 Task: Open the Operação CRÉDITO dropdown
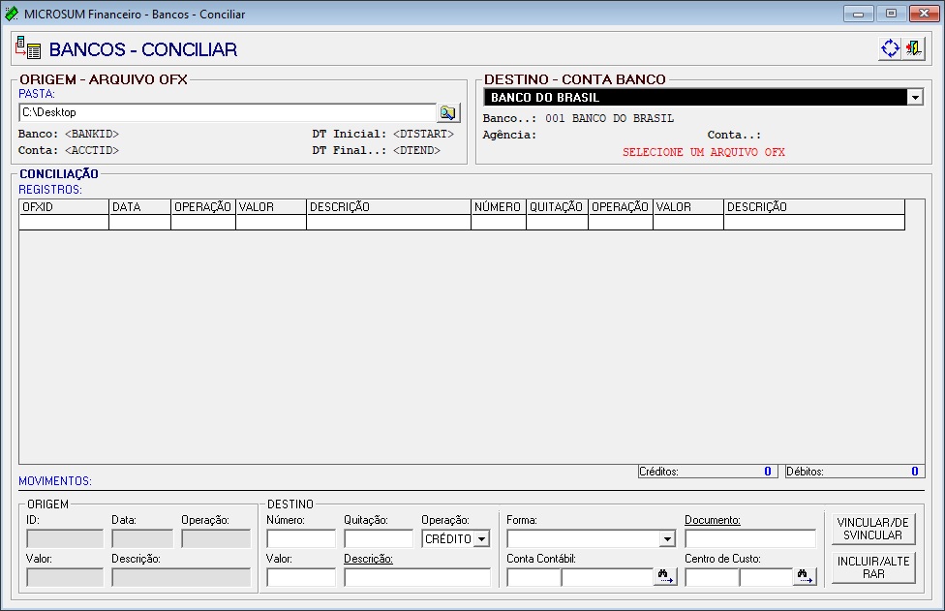click(x=481, y=538)
